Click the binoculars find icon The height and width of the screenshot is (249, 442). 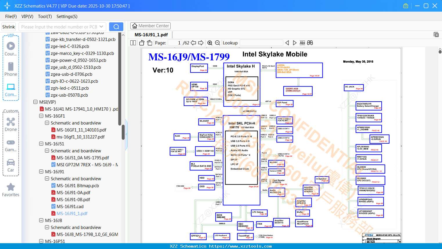tap(310, 43)
